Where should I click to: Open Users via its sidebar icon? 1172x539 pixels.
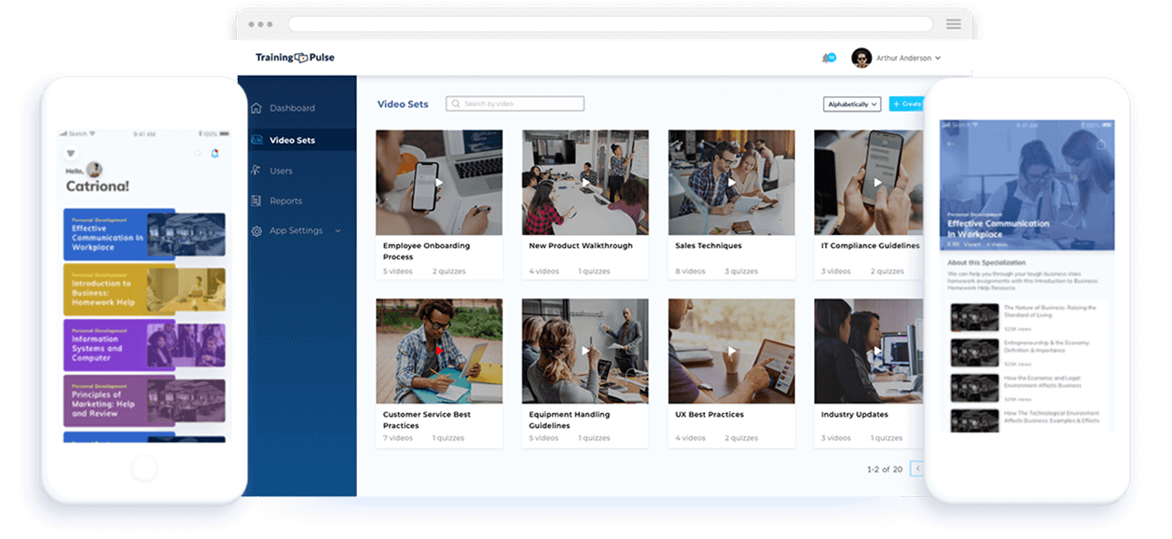click(256, 171)
